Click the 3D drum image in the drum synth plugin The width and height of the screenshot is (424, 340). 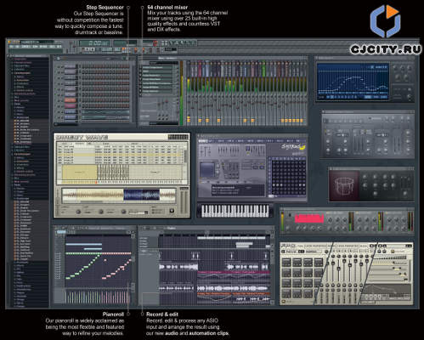343,185
